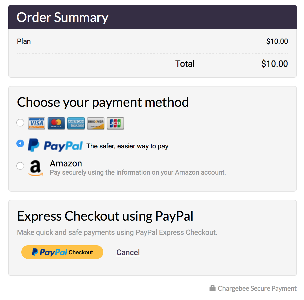Choose the Amazon payment radio button
Viewport: 304px width, 300px height.
(20, 166)
